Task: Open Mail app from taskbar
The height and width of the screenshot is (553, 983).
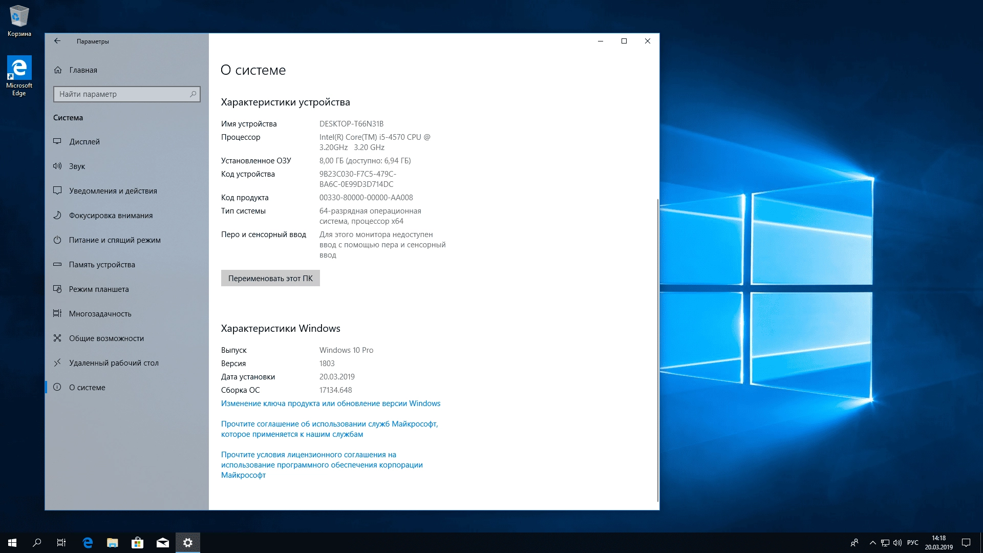Action: 163,543
